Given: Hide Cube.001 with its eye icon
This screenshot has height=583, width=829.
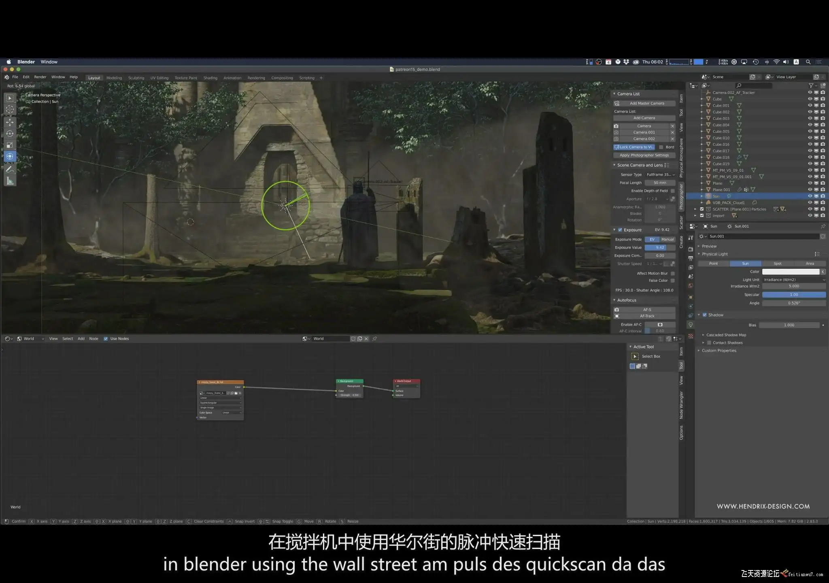Looking at the screenshot, I should (810, 105).
